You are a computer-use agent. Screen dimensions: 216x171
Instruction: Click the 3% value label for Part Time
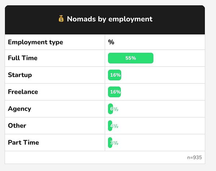tap(114, 143)
